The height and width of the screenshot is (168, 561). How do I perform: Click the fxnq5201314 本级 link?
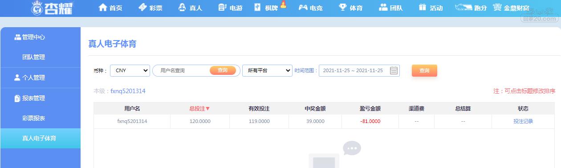coord(128,91)
